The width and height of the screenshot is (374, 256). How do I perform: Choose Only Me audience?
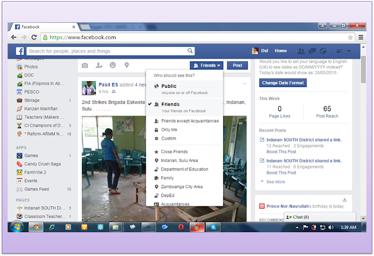click(185, 130)
